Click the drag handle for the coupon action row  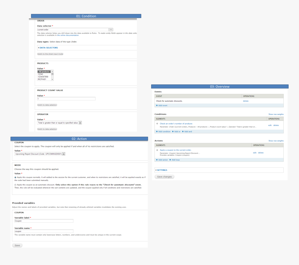[157, 150]
